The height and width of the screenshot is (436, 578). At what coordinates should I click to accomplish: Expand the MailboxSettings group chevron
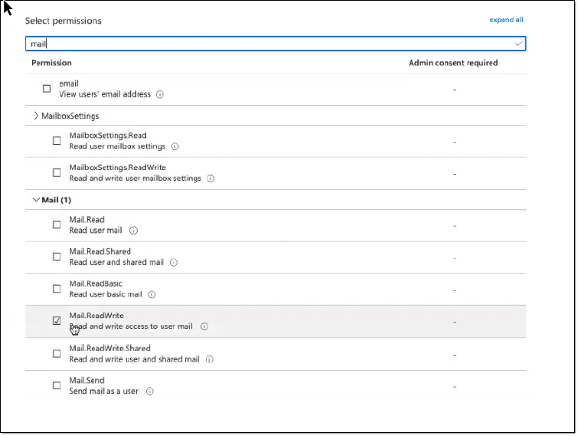(x=36, y=116)
